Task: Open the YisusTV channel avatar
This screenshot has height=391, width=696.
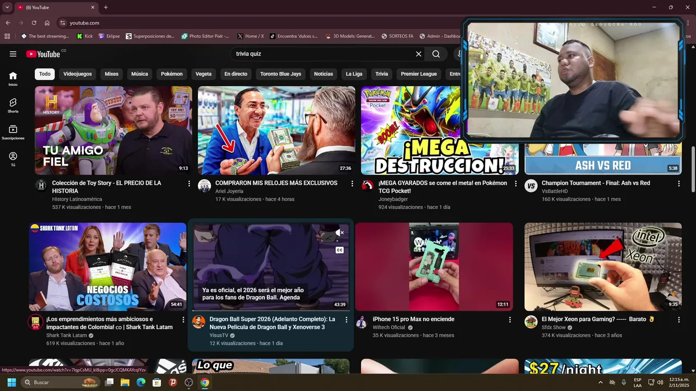Action: (198, 321)
